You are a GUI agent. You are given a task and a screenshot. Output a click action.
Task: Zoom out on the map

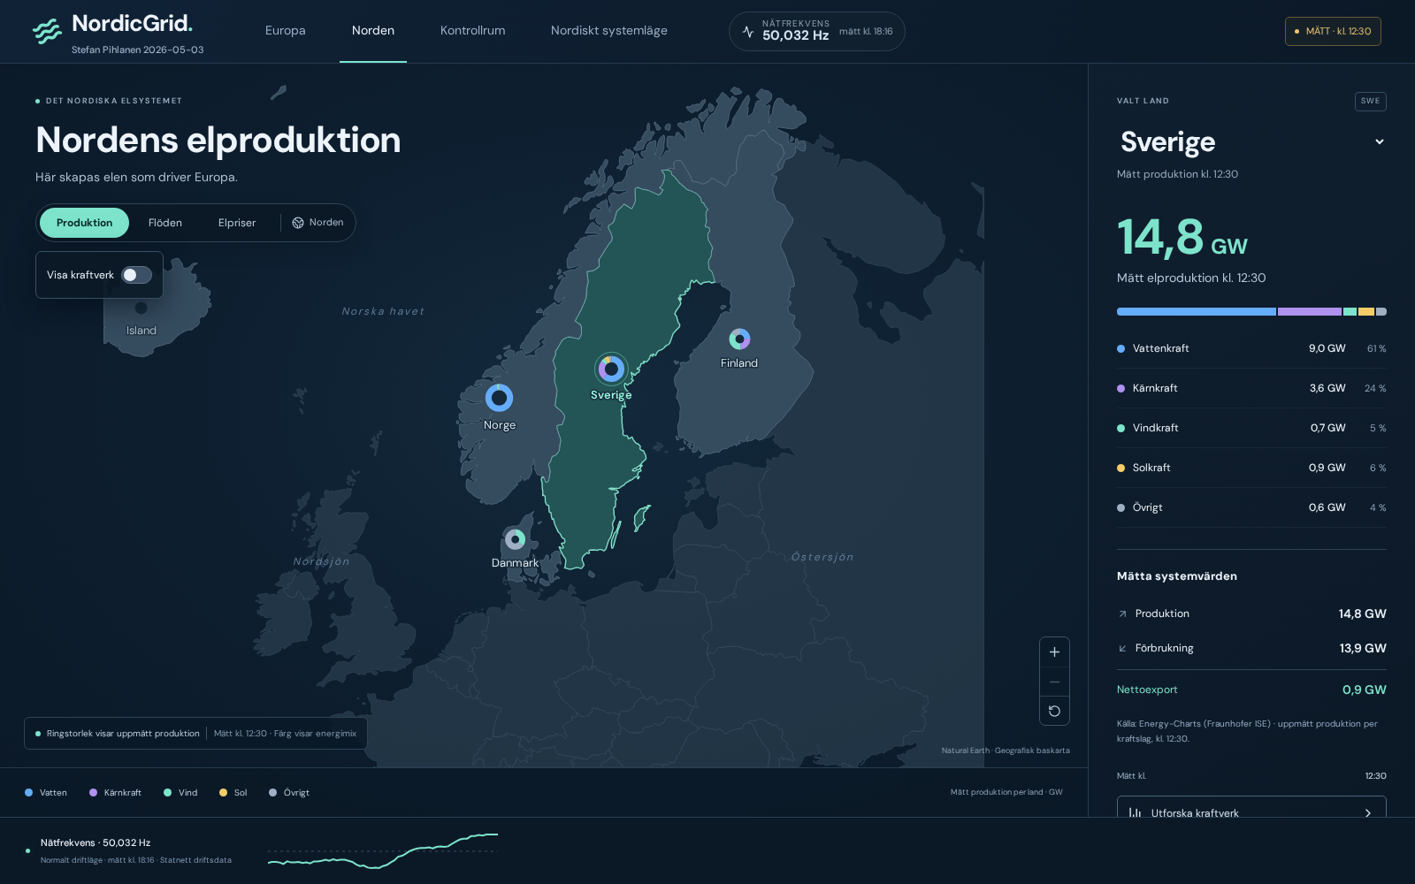(1054, 682)
